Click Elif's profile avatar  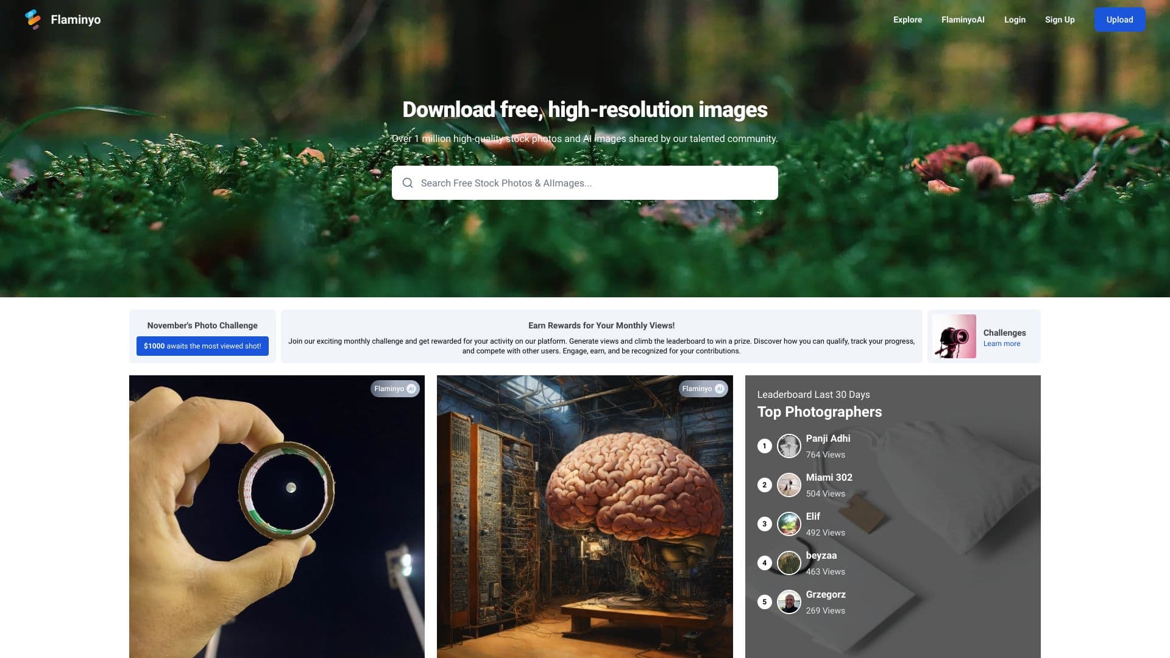tap(789, 524)
